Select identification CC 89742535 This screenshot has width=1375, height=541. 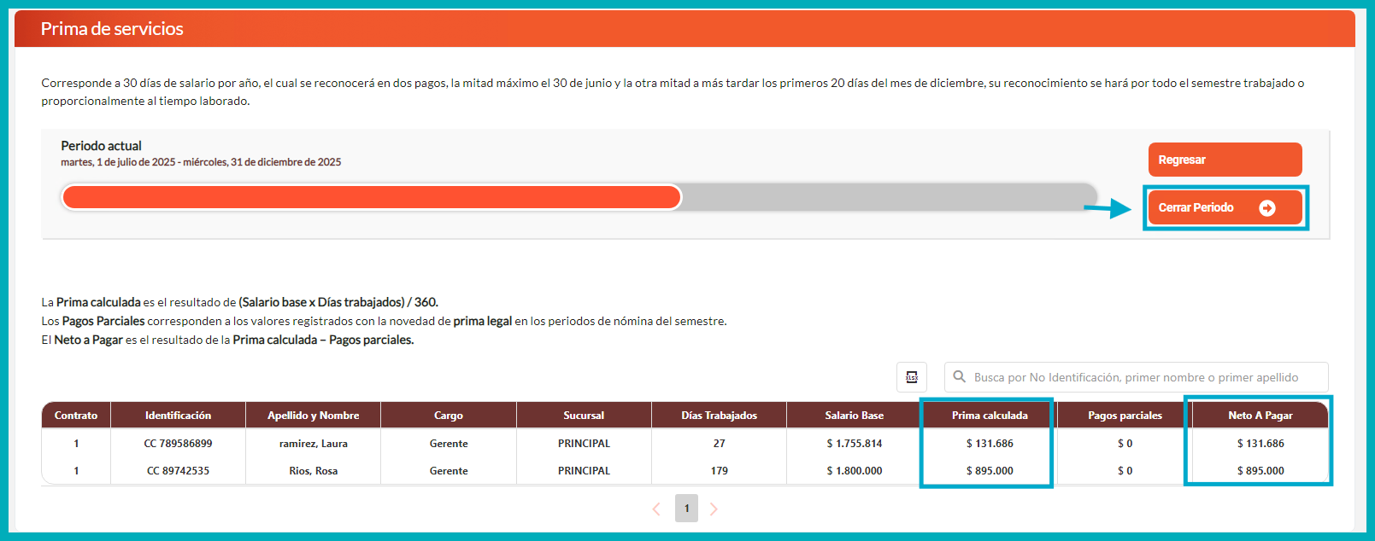[178, 471]
